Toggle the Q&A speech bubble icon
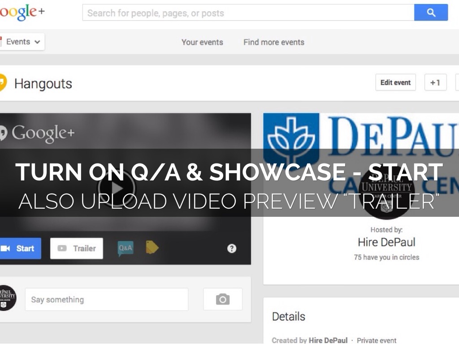This screenshot has width=459, height=344. 126,248
